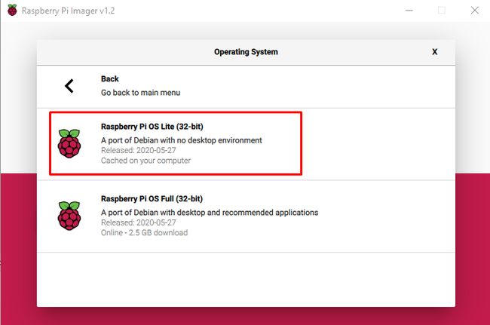
Task: Click the OS Full 'Released: 2020-05-27' line
Action: tap(139, 222)
